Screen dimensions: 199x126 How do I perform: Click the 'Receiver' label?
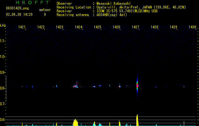coord(64,11)
